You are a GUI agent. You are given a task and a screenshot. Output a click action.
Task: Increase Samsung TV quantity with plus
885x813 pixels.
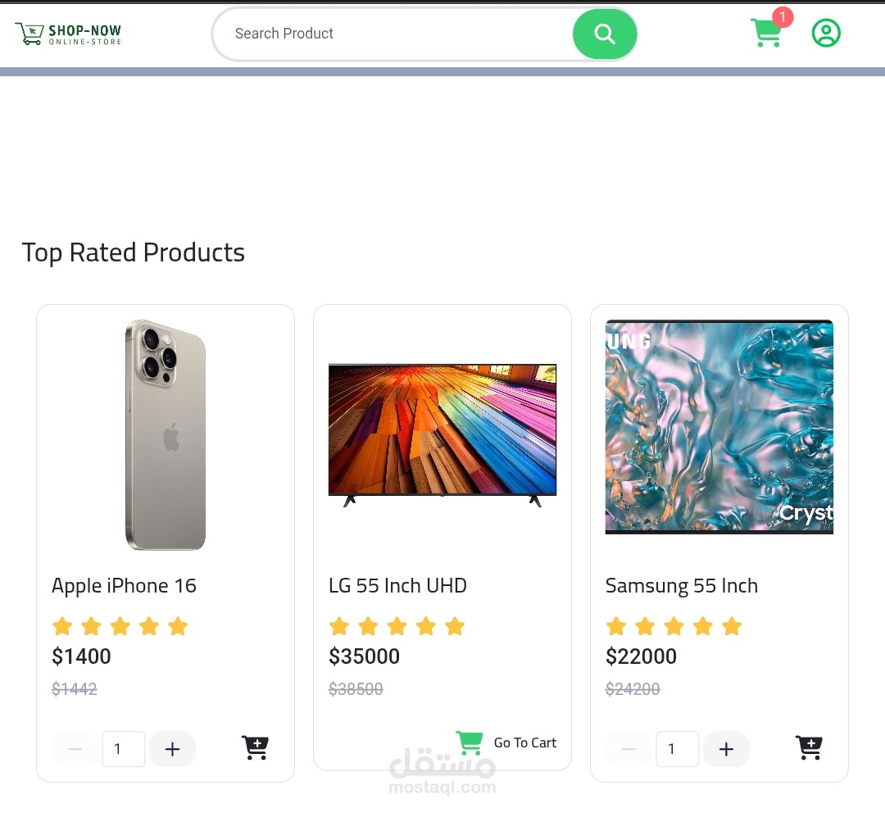726,748
